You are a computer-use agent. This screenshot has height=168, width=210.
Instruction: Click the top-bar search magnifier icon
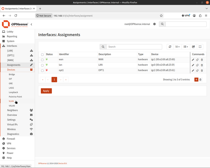pyautogui.click(x=162, y=24)
